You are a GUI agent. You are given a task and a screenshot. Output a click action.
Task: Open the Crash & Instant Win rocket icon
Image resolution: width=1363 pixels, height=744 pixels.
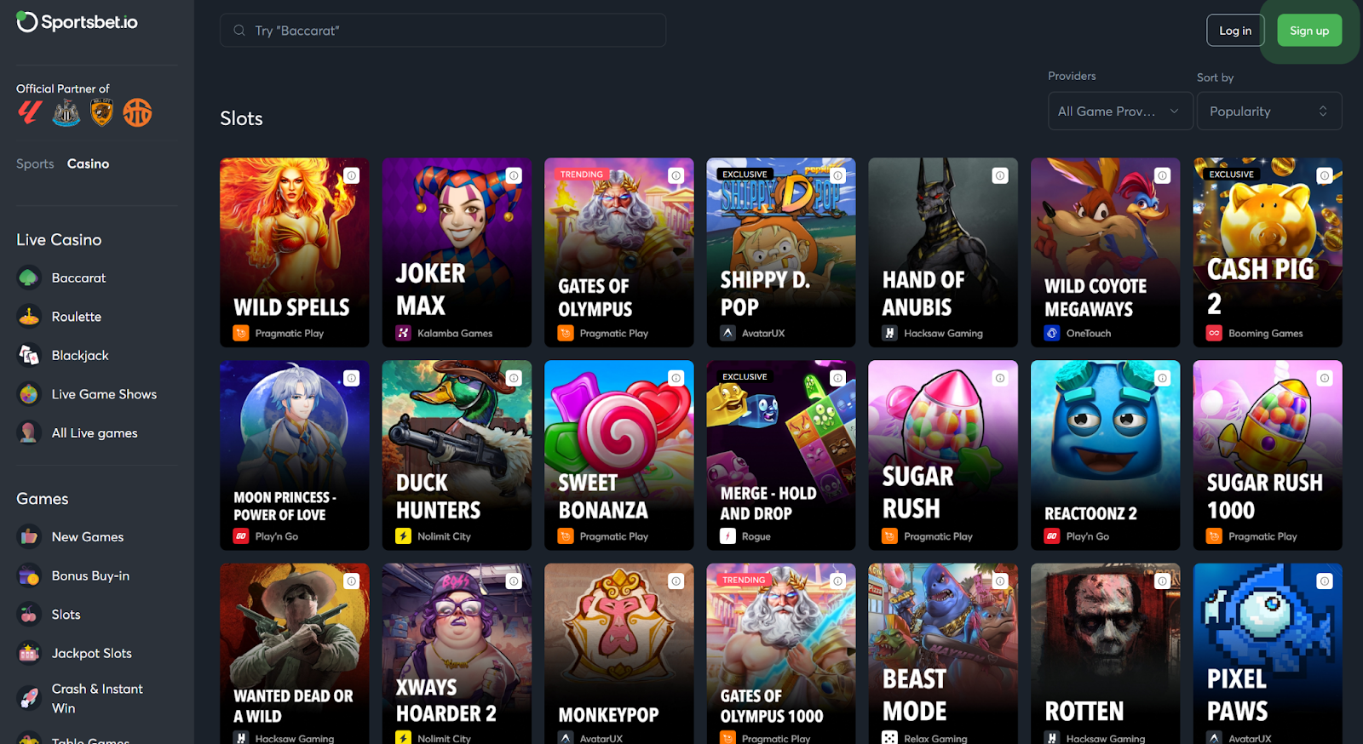click(29, 698)
